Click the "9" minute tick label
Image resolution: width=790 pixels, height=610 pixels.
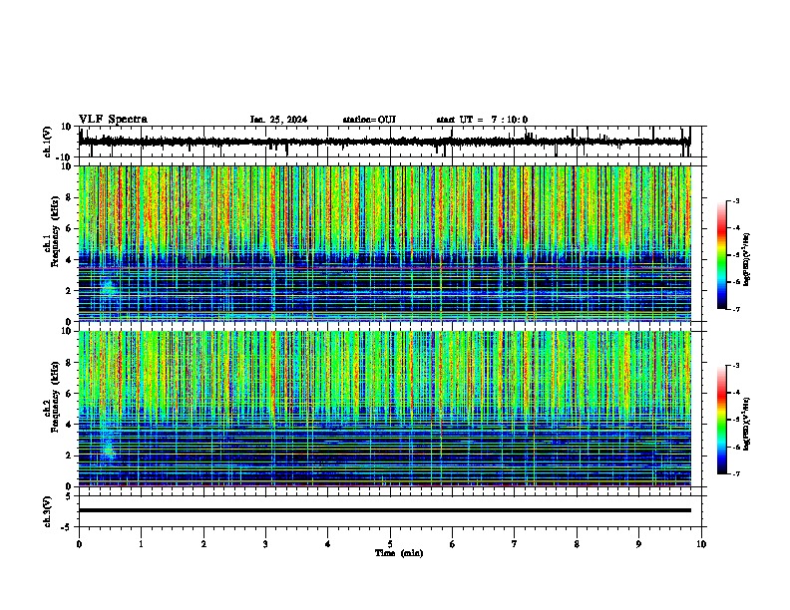tap(638, 544)
